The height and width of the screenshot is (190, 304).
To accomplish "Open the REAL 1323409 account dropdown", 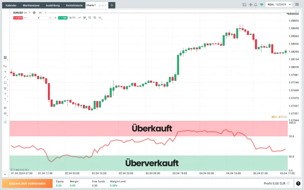I will (279, 4).
